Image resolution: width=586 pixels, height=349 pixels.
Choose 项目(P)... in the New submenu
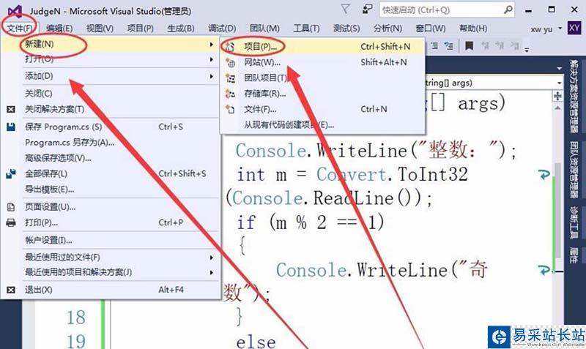tap(322, 47)
